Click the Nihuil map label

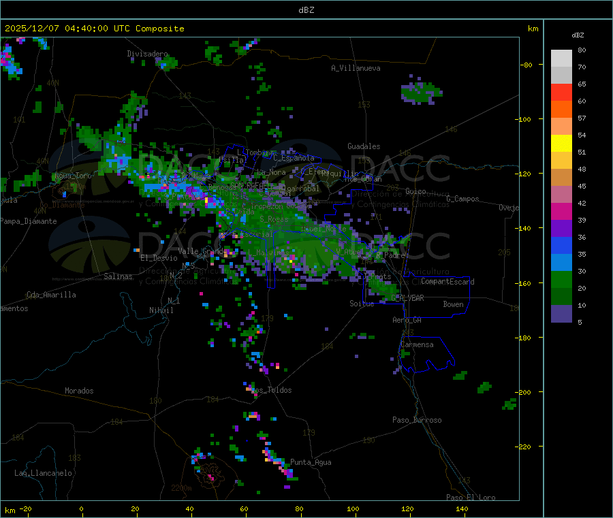[x=161, y=310]
